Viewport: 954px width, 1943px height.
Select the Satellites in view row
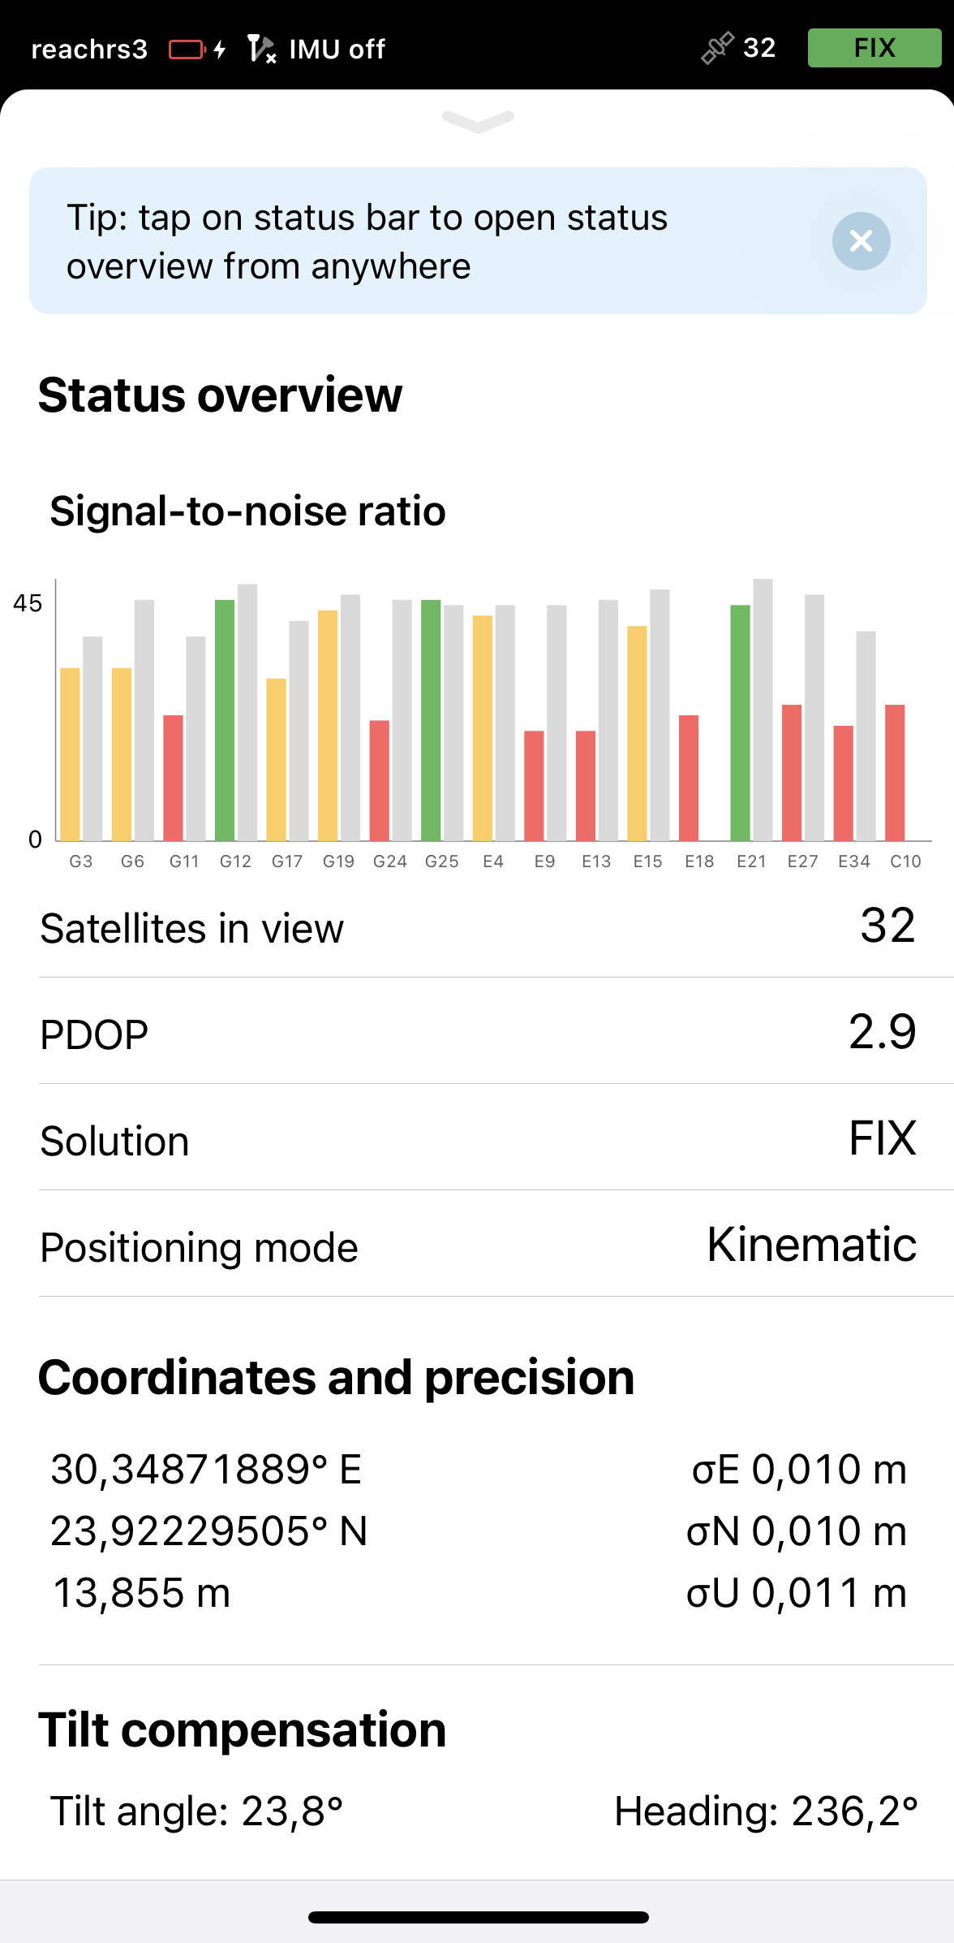477,927
